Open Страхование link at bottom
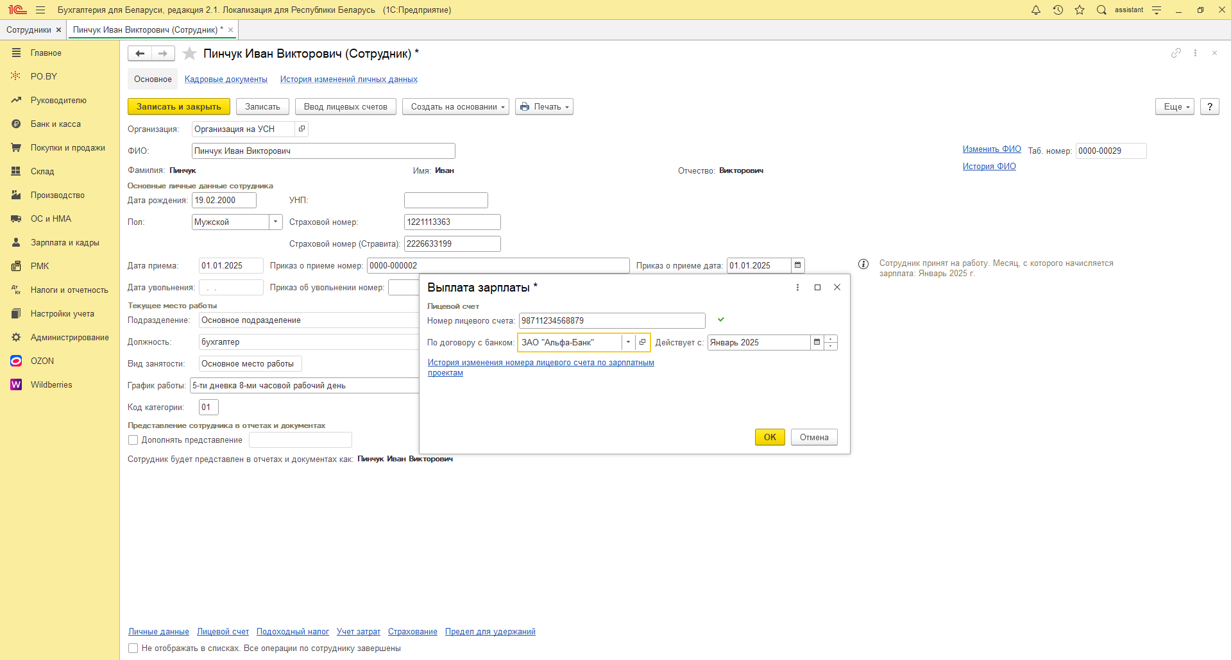 pyautogui.click(x=412, y=631)
